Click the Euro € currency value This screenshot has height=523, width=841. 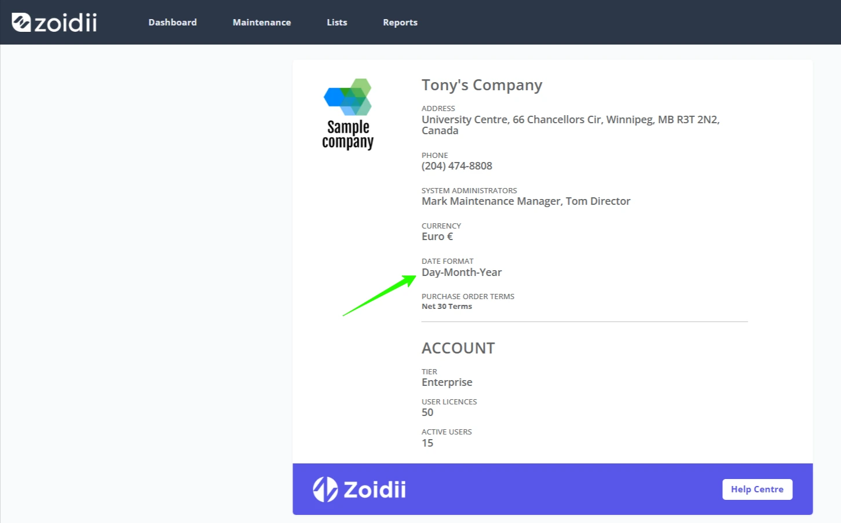coord(437,237)
